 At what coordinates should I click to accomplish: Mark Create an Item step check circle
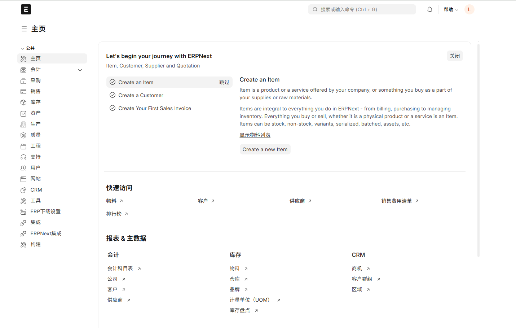113,82
